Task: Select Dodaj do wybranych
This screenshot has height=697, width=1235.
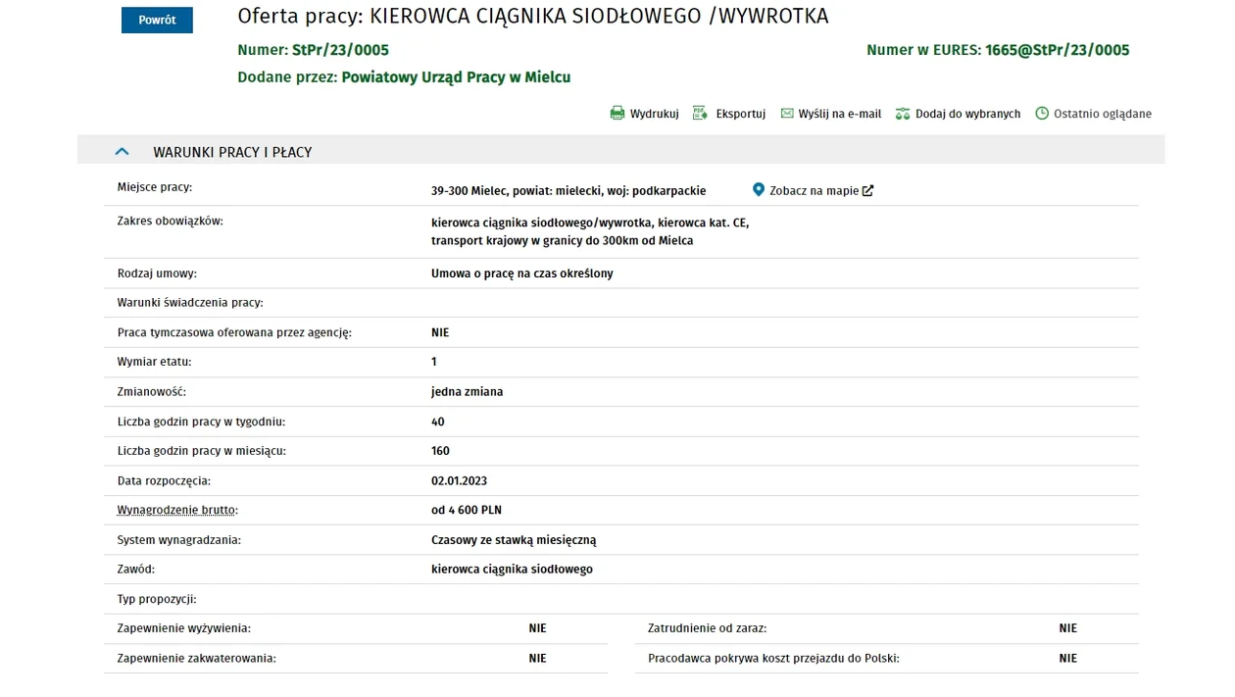Action: pyautogui.click(x=967, y=114)
